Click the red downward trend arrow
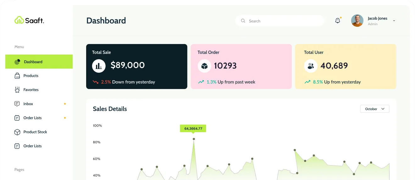 tap(96, 82)
